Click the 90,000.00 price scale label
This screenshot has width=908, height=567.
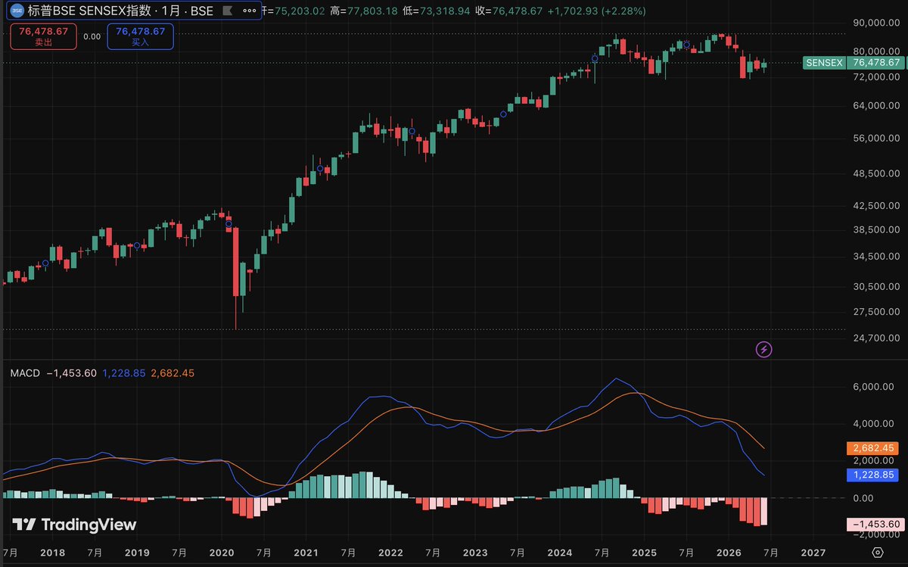pos(875,23)
